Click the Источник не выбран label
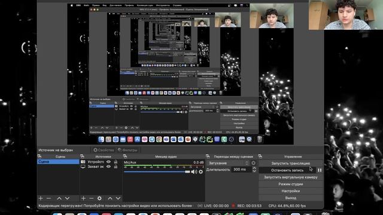Image resolution: width=383 pixels, height=215 pixels. (56, 150)
